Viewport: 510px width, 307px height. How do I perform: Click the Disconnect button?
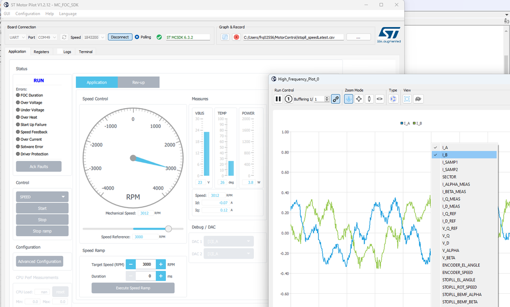click(120, 37)
